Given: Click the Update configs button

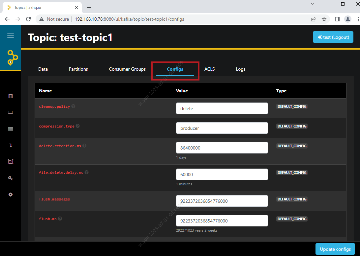Looking at the screenshot, I should [x=335, y=249].
